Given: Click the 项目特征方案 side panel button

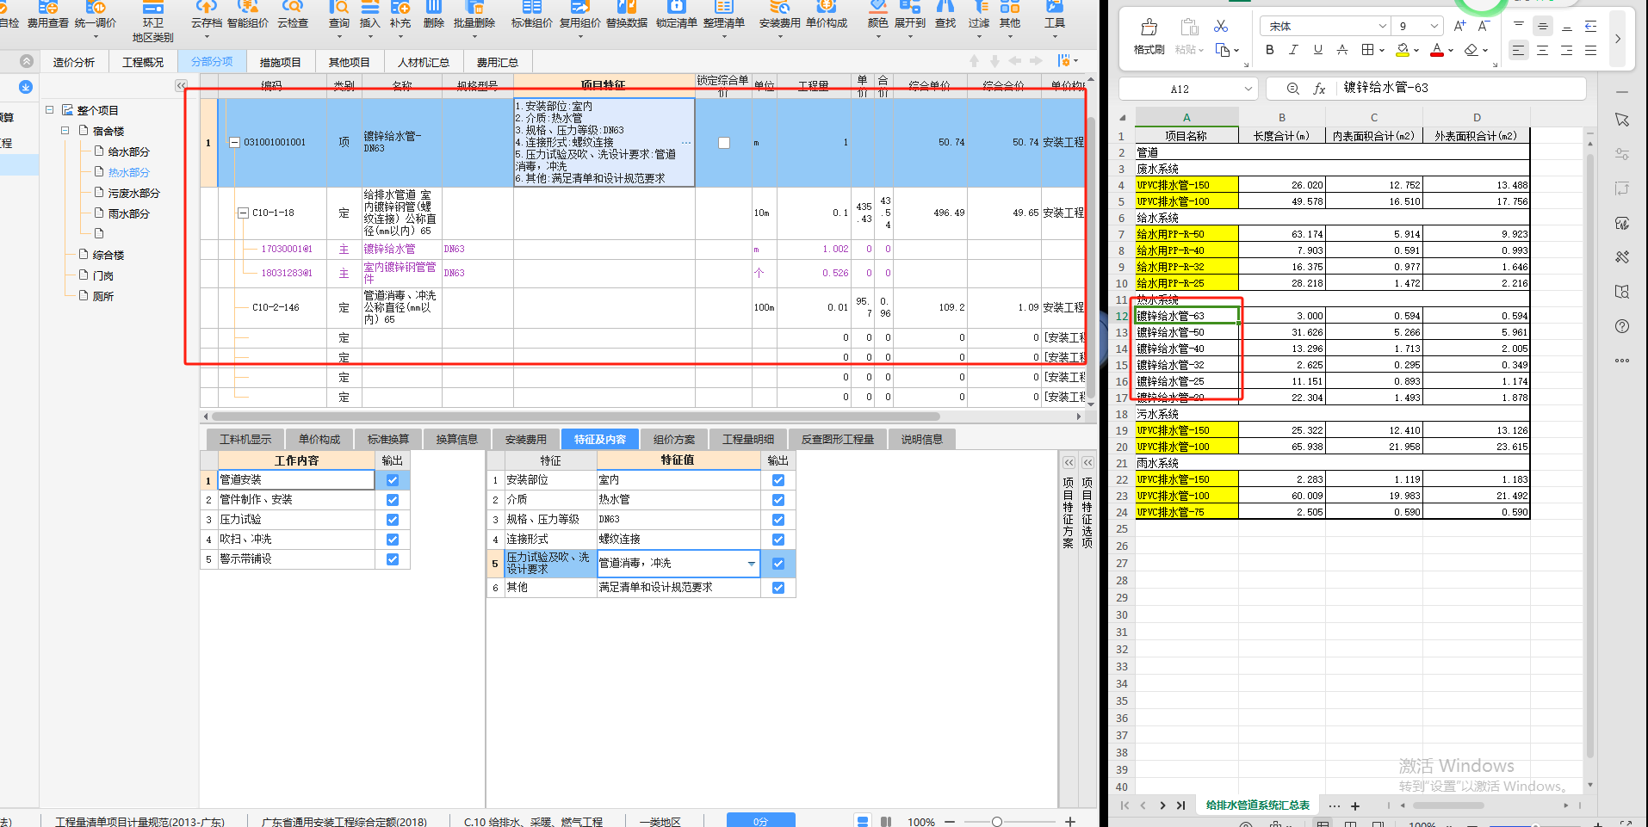Looking at the screenshot, I should [x=1069, y=513].
